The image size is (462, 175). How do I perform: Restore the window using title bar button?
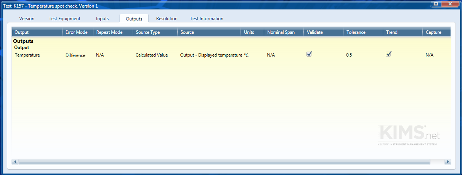tap(436, 3)
